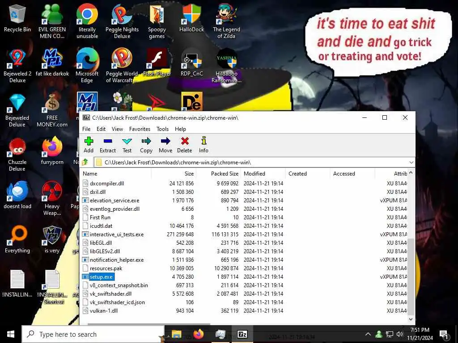This screenshot has height=343, width=458.
Task: Select the Flash Player desktop shortcut
Action: [157, 63]
